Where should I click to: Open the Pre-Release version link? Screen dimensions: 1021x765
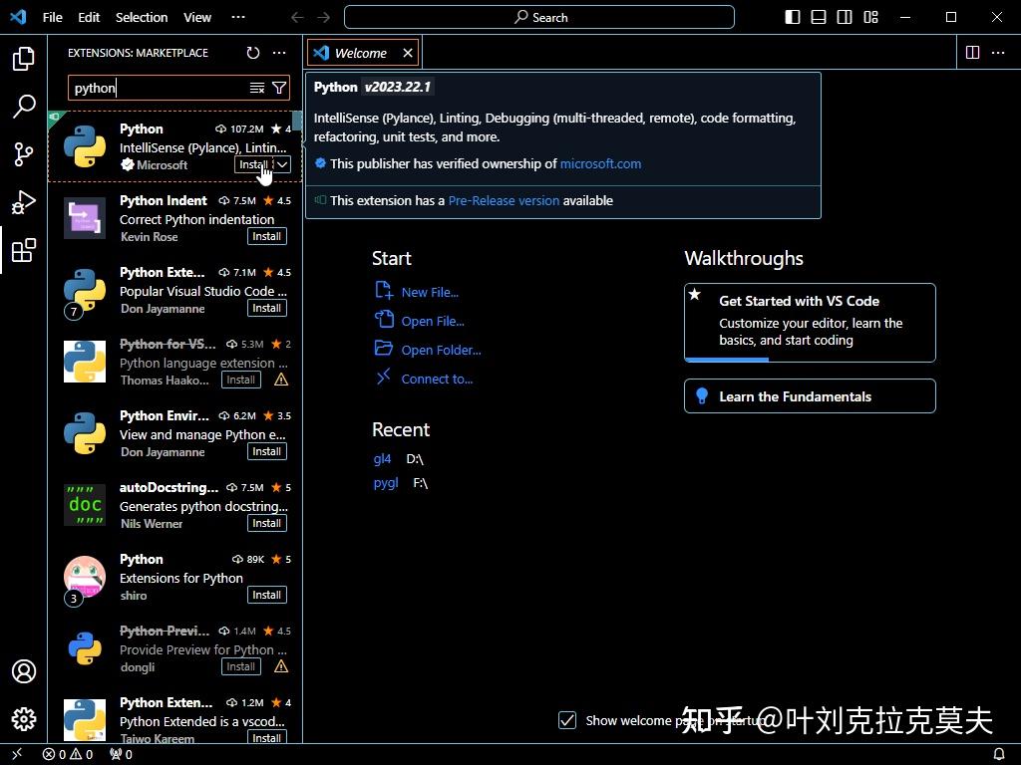(x=504, y=200)
